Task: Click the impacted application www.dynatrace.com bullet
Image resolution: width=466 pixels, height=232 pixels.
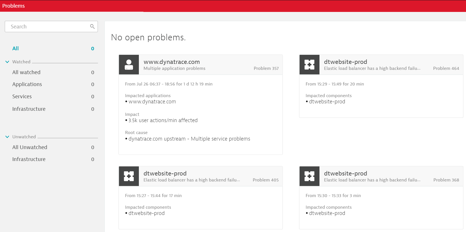Action: pos(152,102)
